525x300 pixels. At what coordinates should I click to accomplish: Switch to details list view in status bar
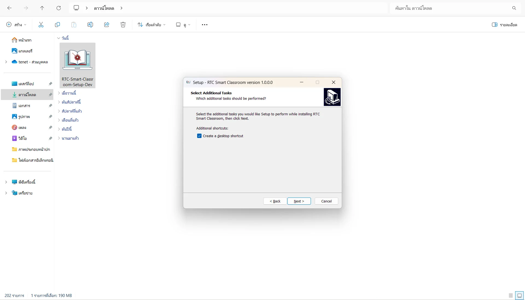511,295
